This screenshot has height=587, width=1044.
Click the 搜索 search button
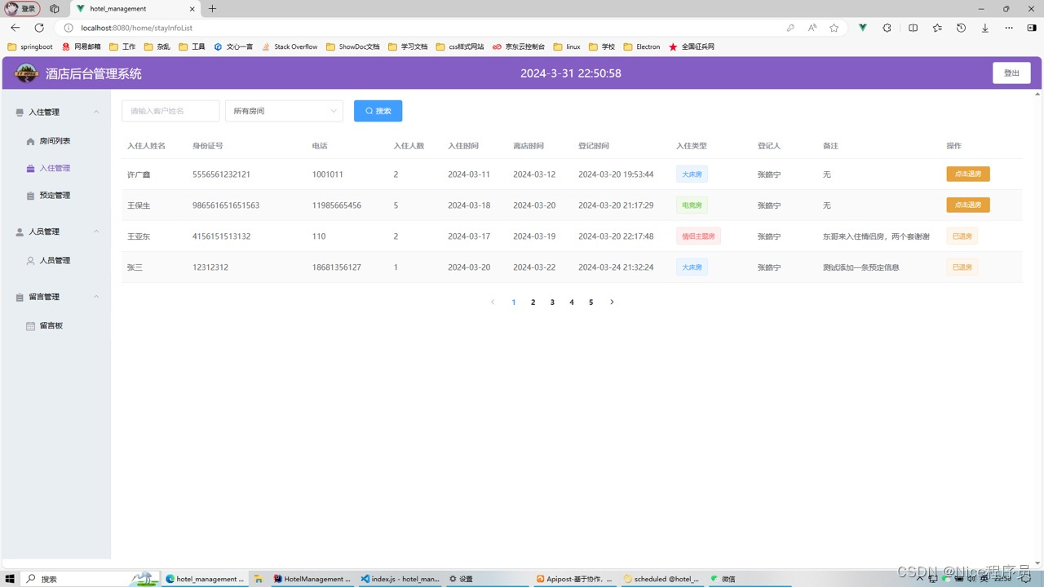378,111
